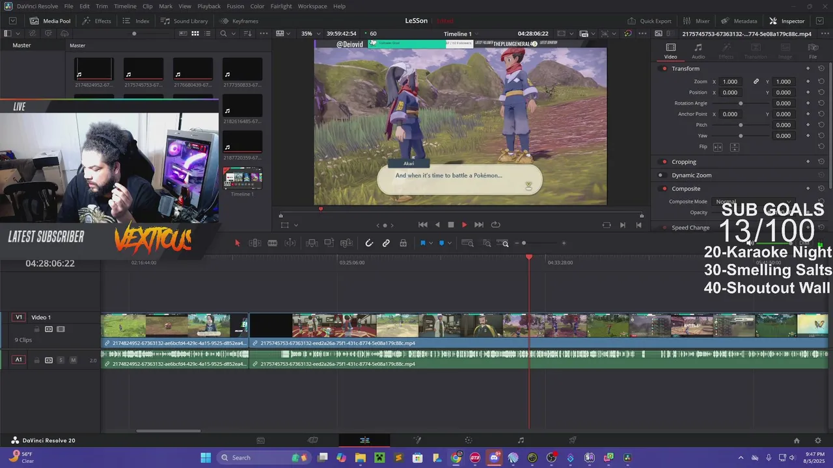The image size is (833, 468).
Task: Click the Custom Zoom icon
Action: tap(503, 243)
